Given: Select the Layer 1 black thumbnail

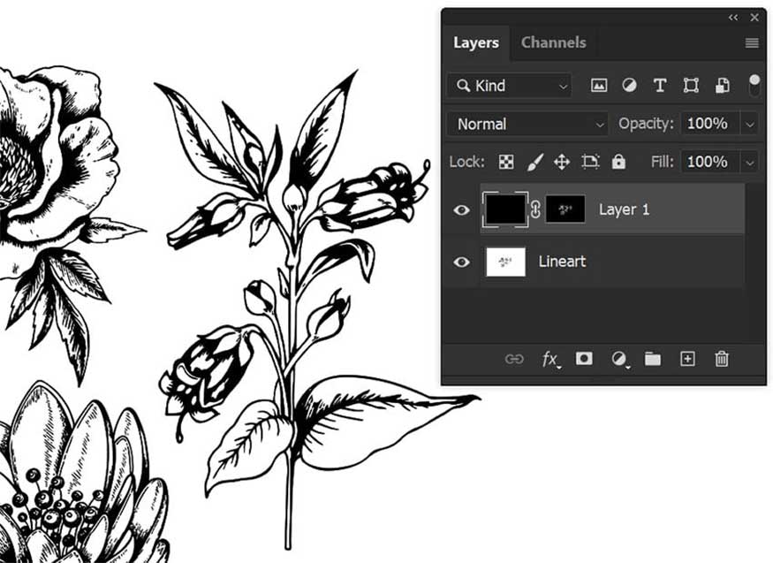Looking at the screenshot, I should tap(505, 209).
